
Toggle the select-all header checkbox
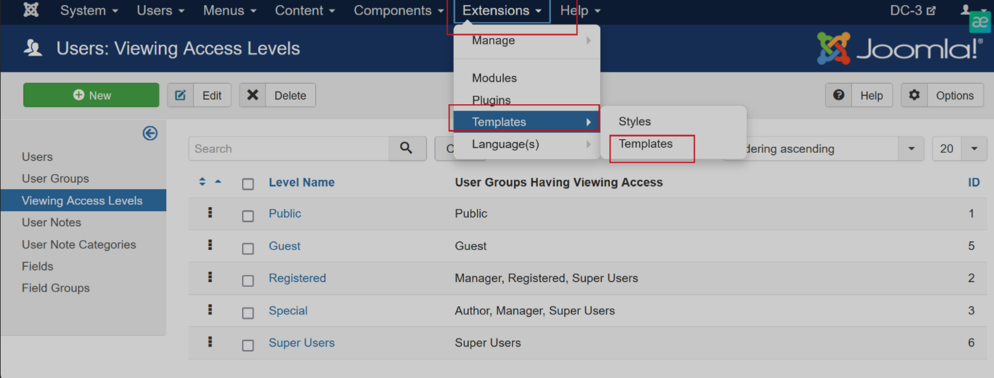[248, 184]
